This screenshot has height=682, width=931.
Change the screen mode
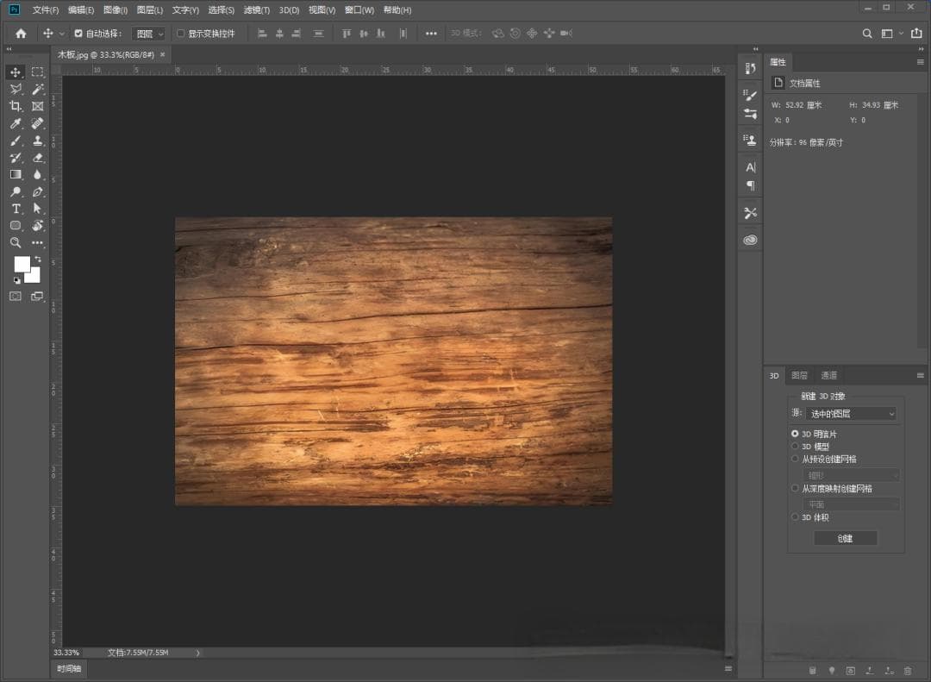[x=37, y=296]
